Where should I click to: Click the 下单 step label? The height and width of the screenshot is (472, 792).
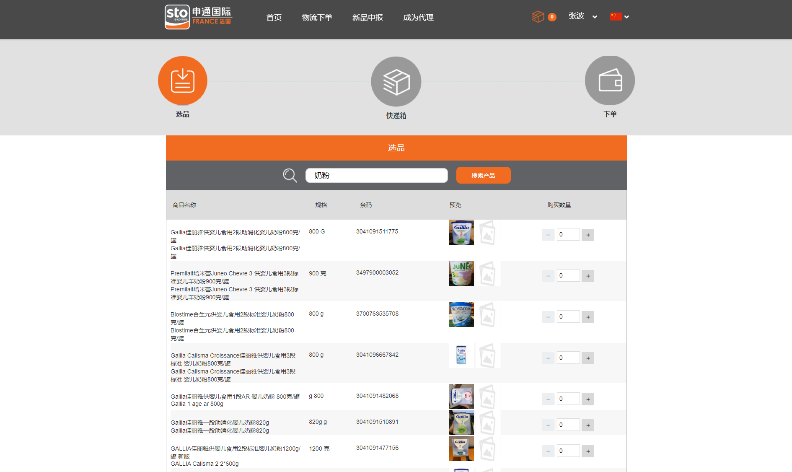610,114
